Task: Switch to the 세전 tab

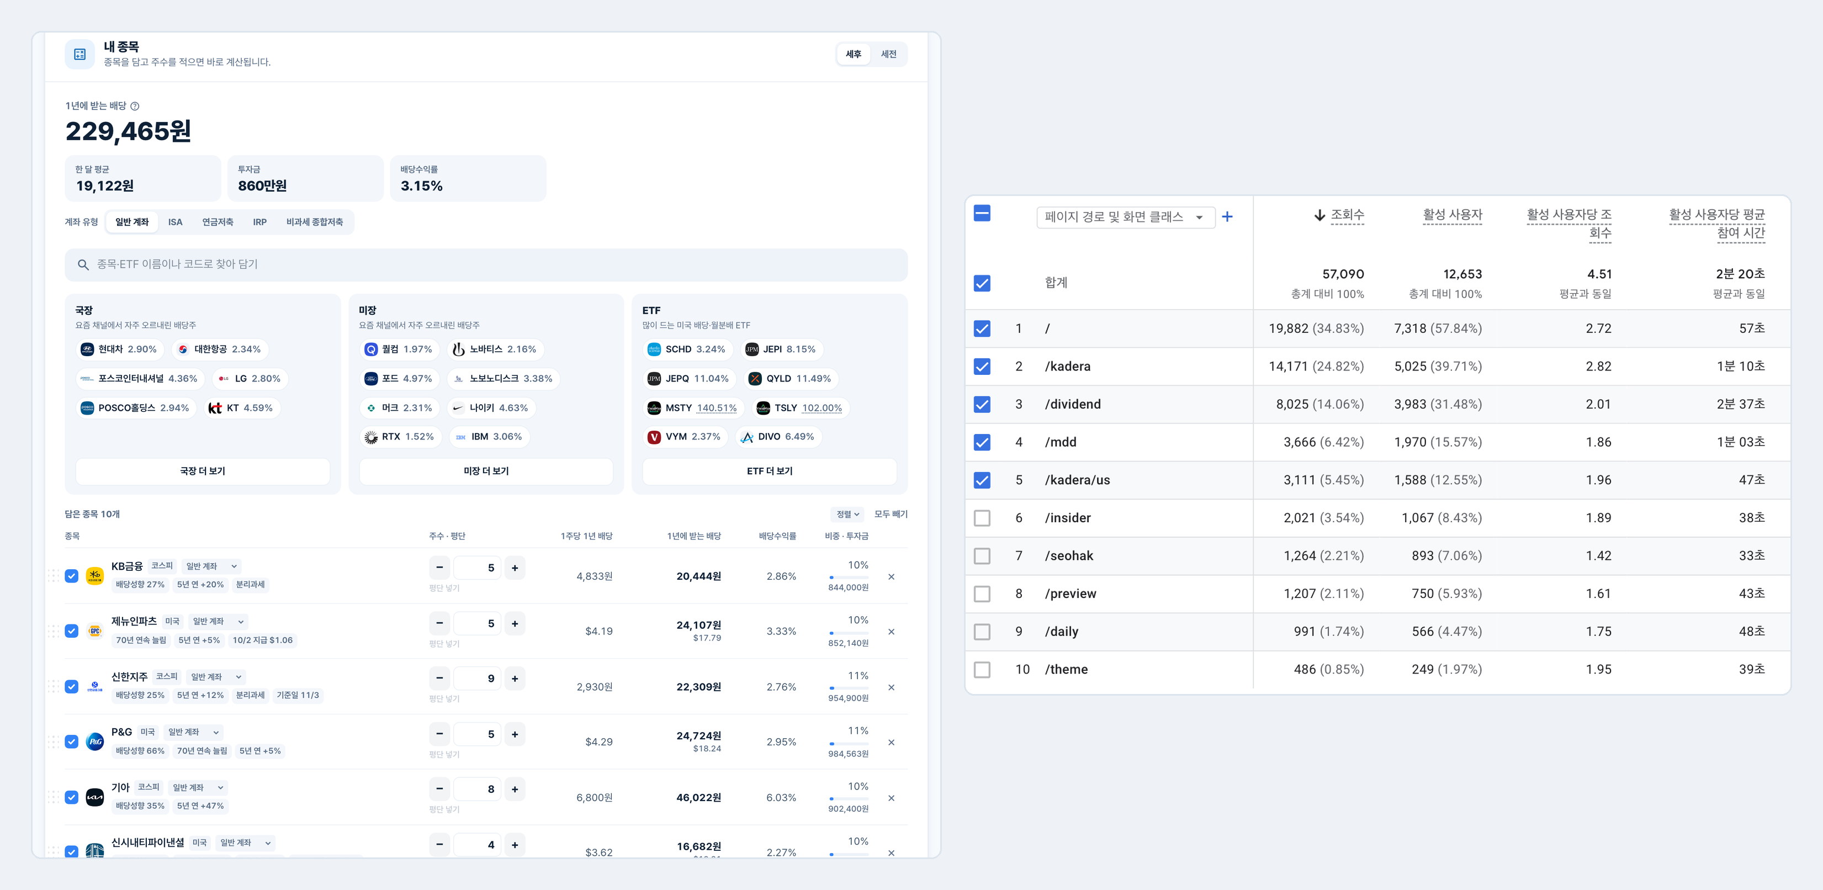Action: [x=889, y=55]
